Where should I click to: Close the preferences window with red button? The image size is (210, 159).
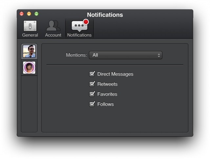22,14
